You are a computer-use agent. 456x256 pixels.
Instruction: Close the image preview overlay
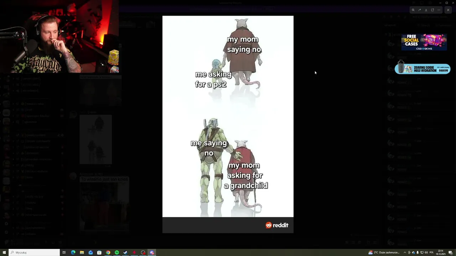pos(448,10)
